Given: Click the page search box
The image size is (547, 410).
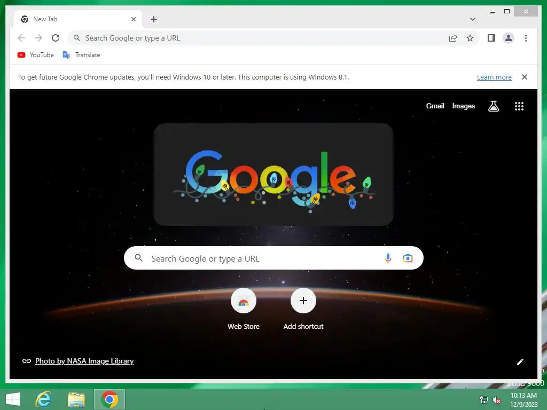Looking at the screenshot, I should click(273, 258).
